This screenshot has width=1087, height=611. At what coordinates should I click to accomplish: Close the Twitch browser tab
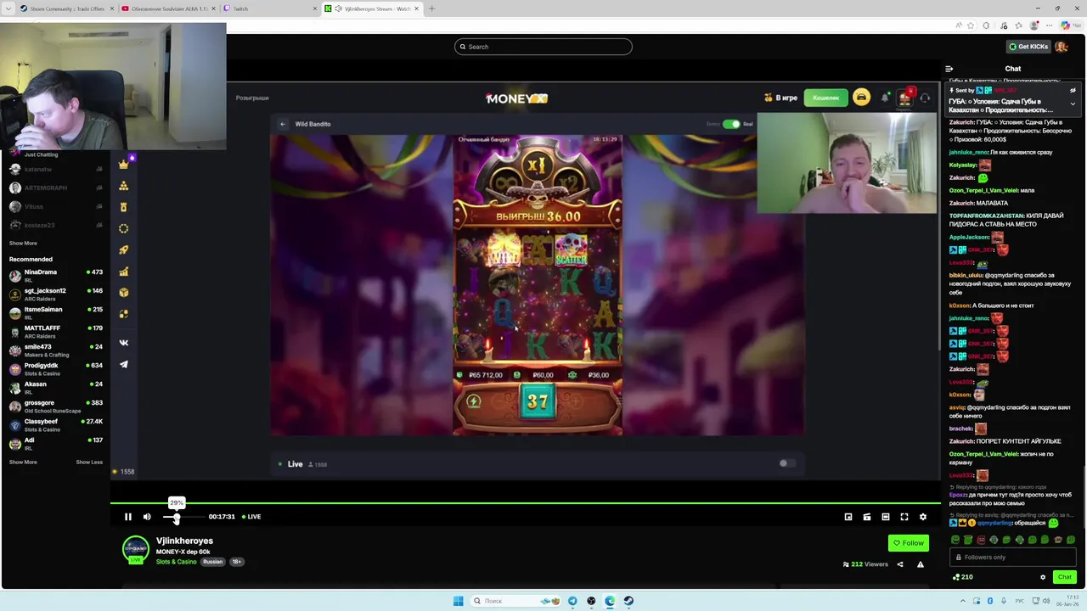(x=314, y=8)
